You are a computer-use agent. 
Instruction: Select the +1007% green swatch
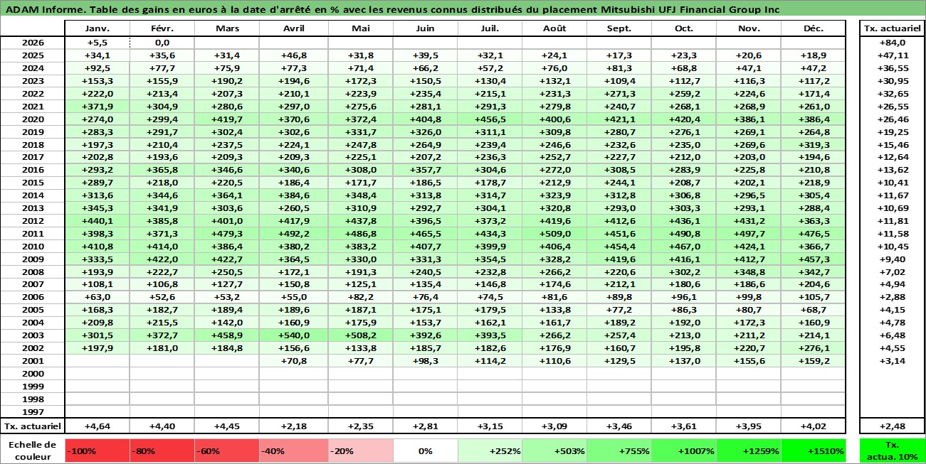683,450
